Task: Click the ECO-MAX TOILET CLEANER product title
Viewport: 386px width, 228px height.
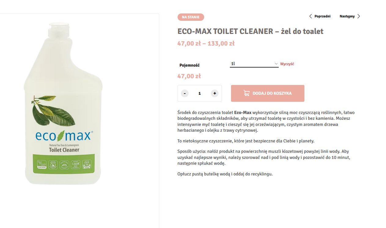Action: tap(250, 31)
